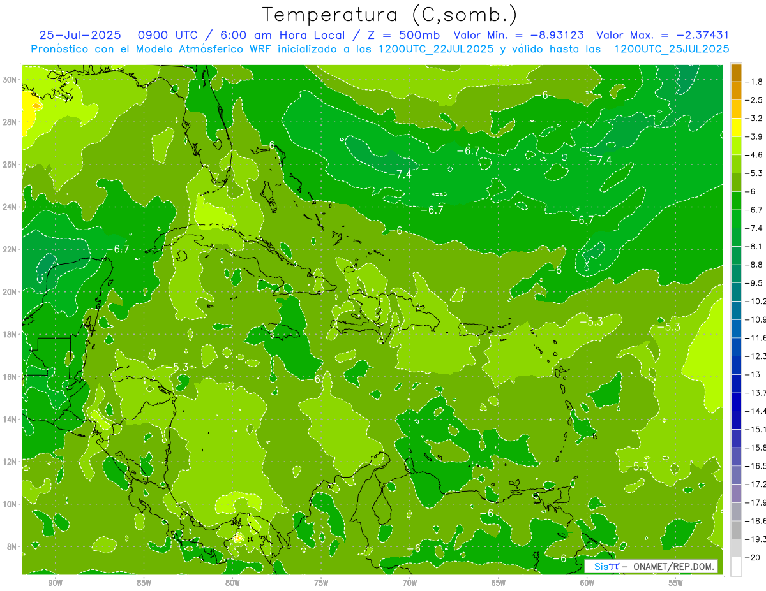Viewport: 766px width, 591px height.
Task: Click 'Valor Max. = -2.37431' text
Action: click(663, 35)
